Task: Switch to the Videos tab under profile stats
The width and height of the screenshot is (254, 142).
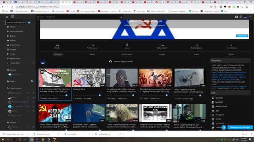Action: point(92,54)
